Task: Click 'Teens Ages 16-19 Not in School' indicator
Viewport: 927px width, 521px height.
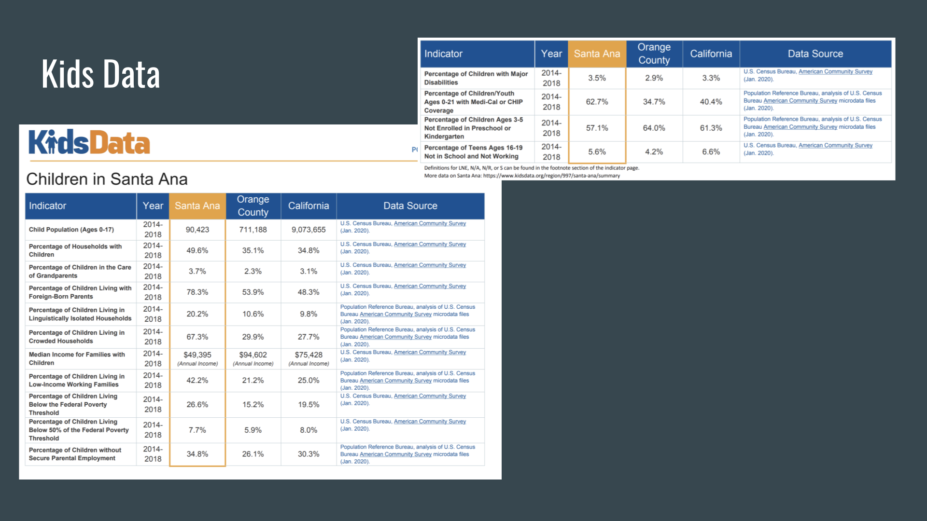Action: coord(473,152)
